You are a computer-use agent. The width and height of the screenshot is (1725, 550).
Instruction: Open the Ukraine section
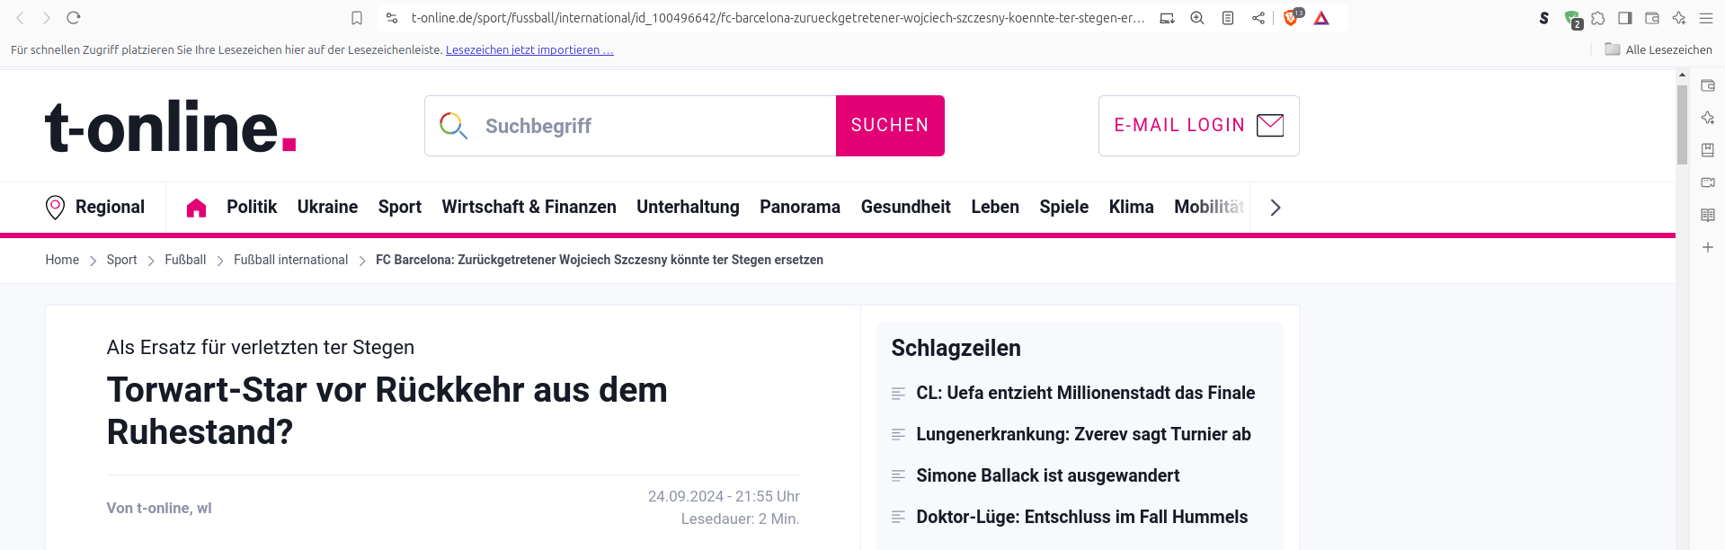tap(327, 207)
